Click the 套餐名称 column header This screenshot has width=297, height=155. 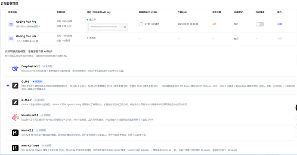point(12,12)
